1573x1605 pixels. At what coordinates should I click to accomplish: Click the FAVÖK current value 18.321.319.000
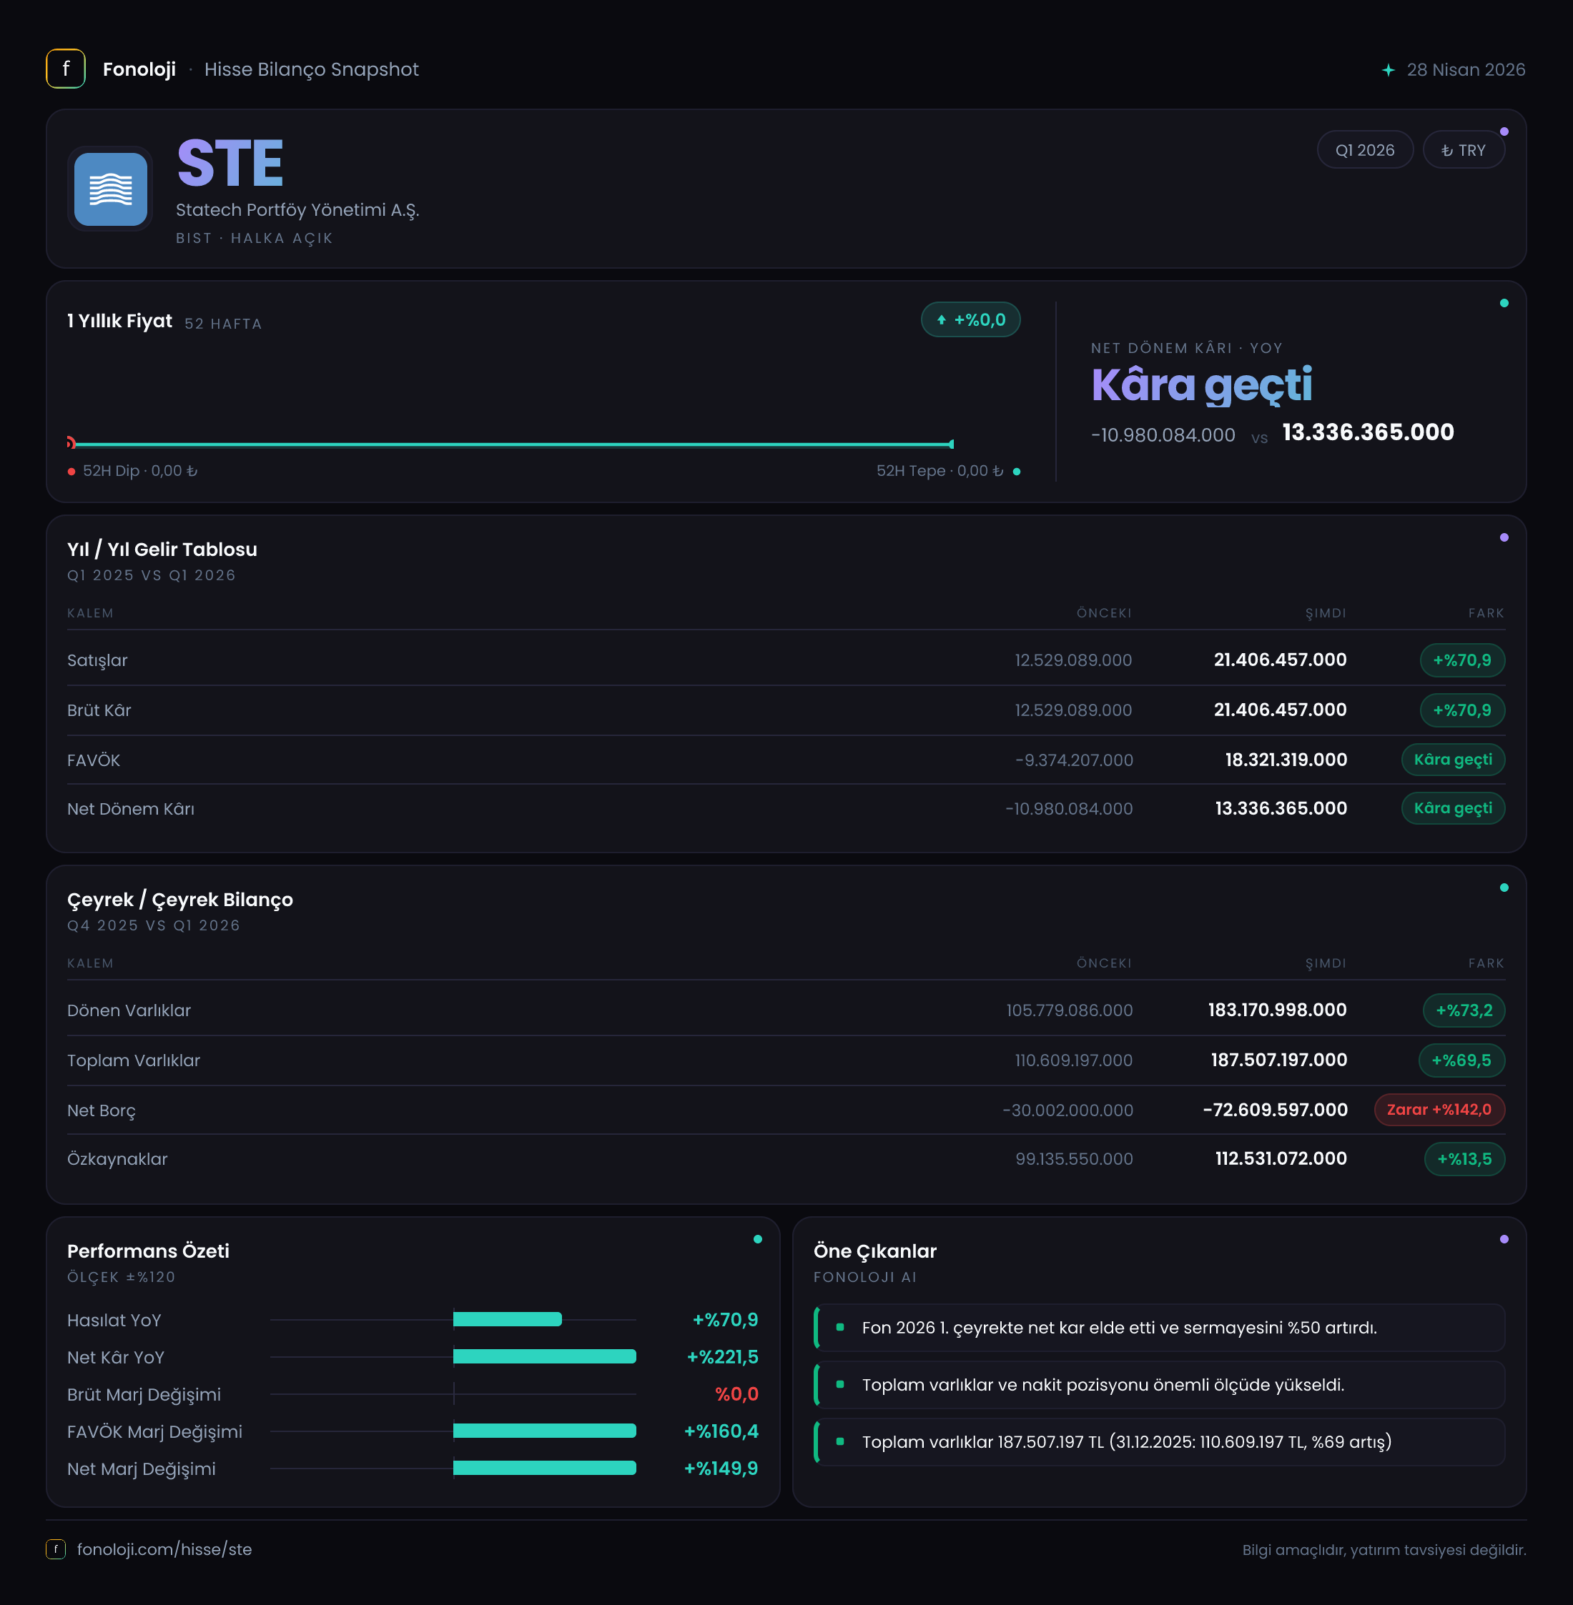pyautogui.click(x=1286, y=760)
